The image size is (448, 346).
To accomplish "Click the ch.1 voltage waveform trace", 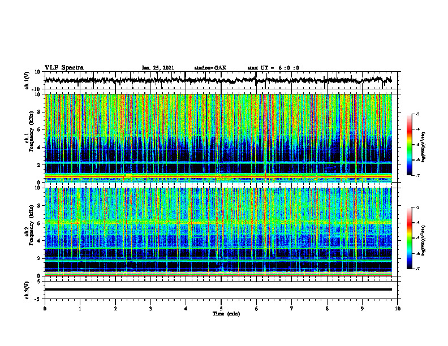I will (218, 80).
